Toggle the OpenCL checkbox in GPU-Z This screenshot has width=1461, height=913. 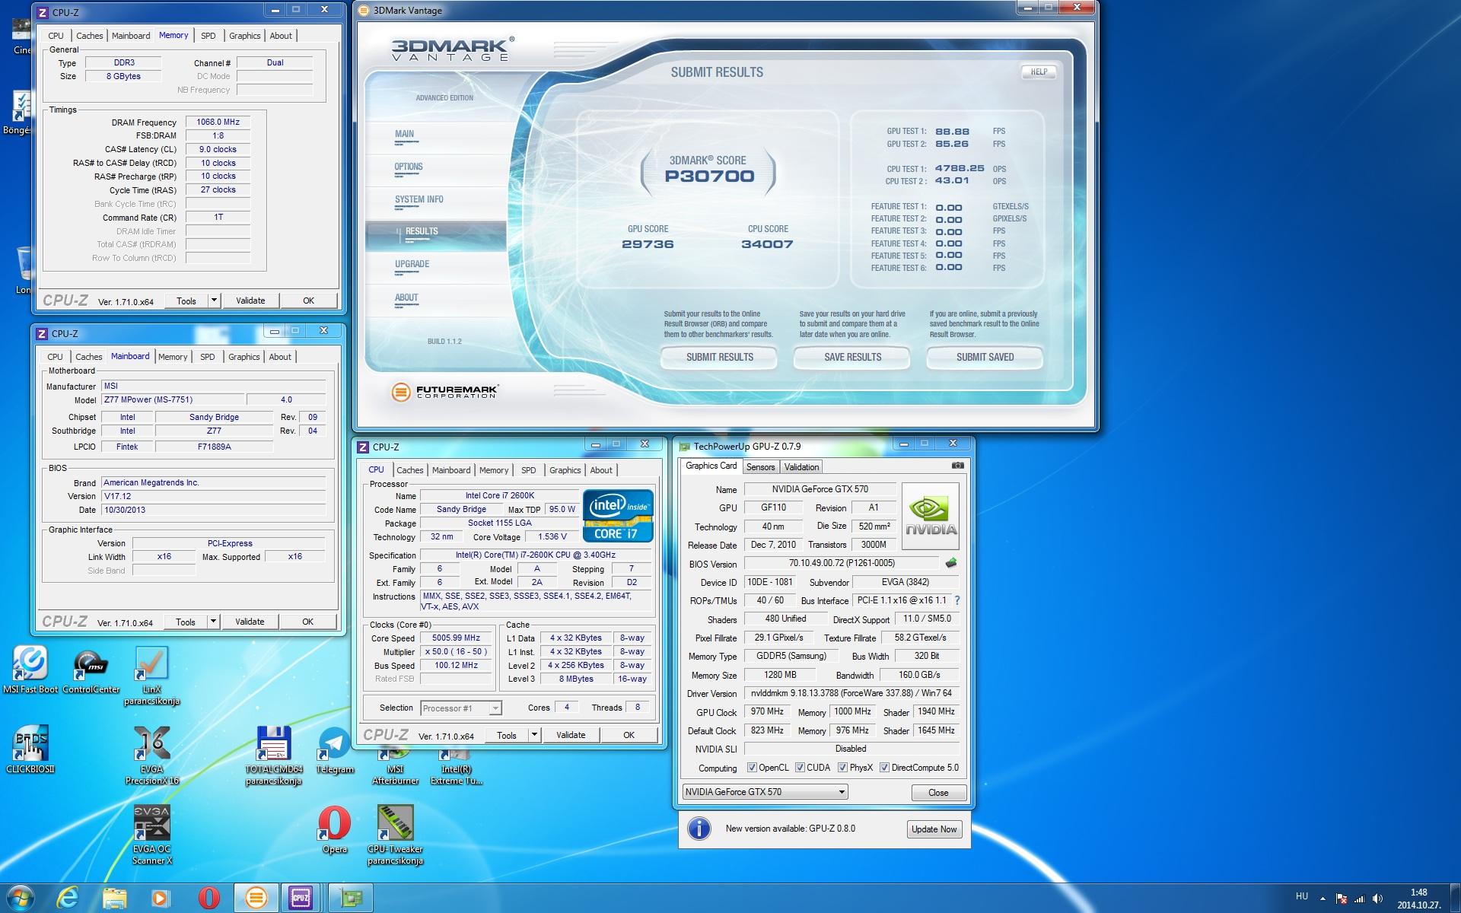click(x=752, y=768)
